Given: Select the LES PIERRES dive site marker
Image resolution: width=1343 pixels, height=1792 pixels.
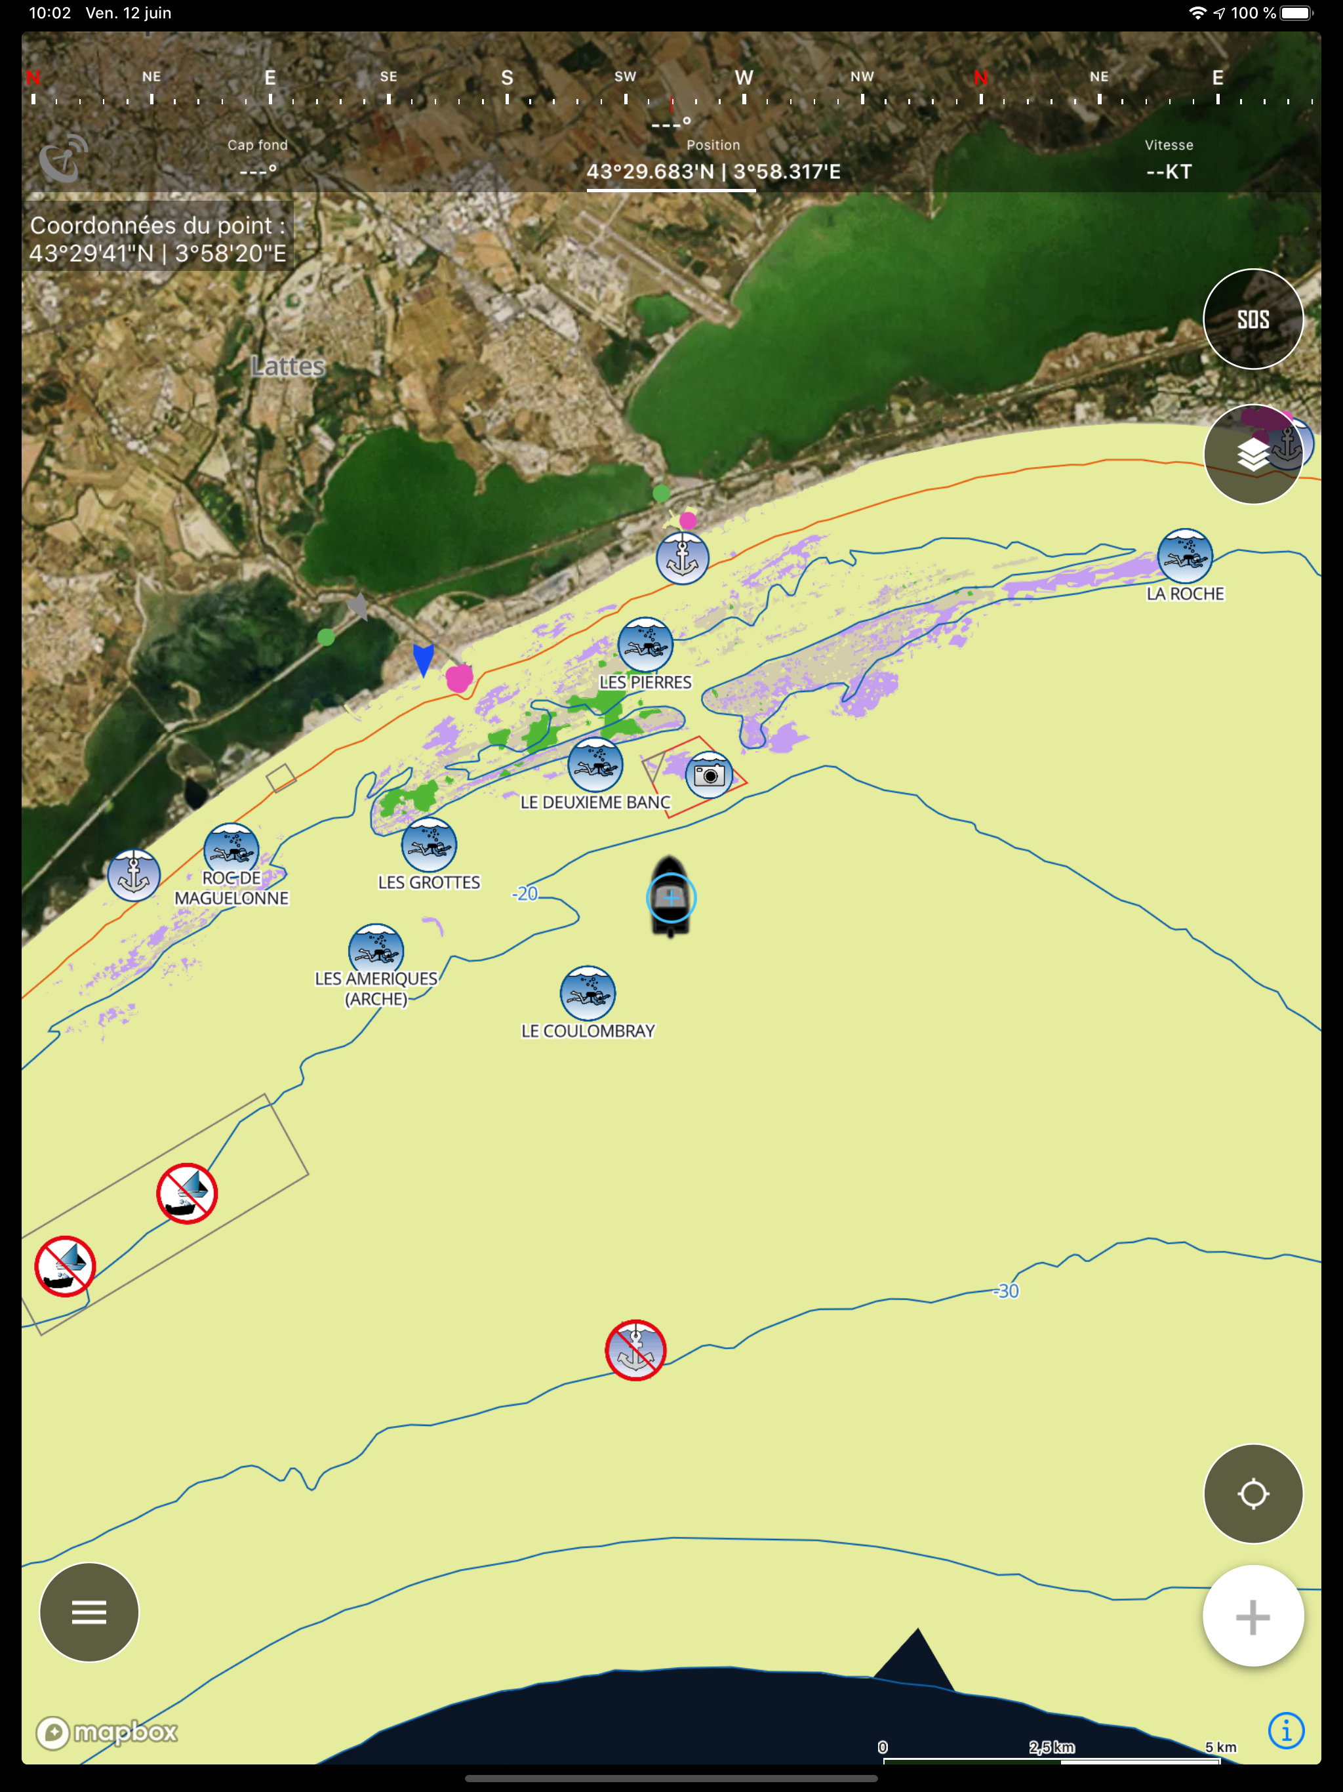Looking at the screenshot, I should [x=645, y=645].
